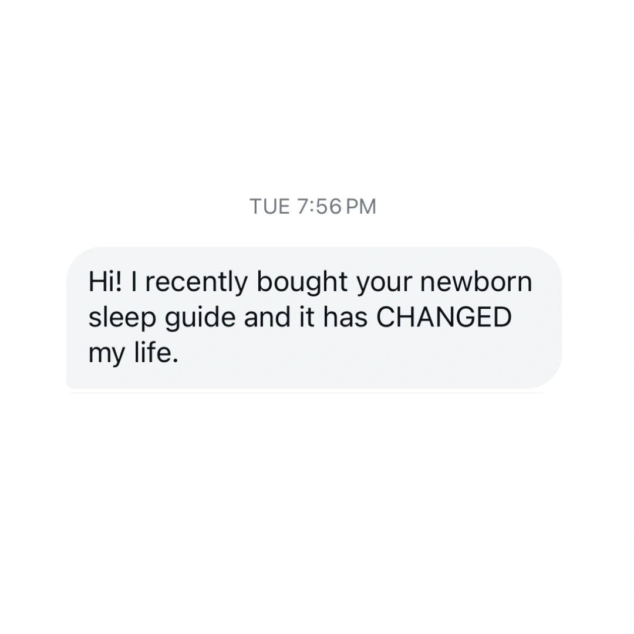The height and width of the screenshot is (634, 634).
Task: Tap the word sleep in the message
Action: (122, 319)
